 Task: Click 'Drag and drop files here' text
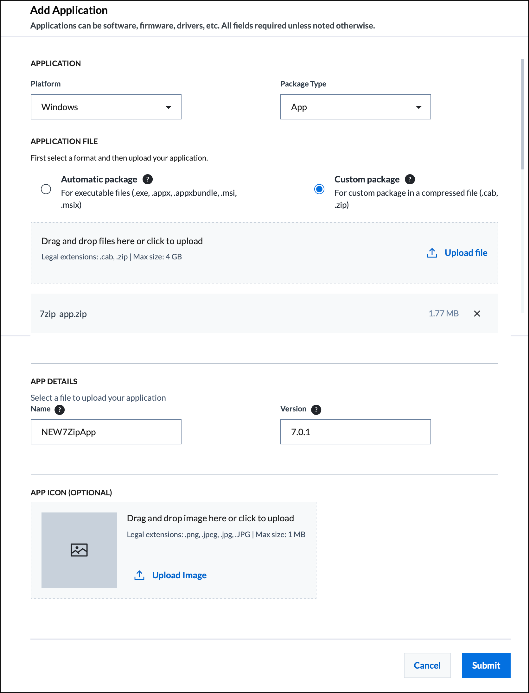122,241
